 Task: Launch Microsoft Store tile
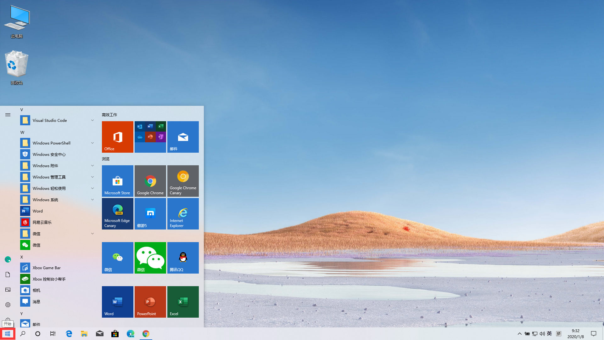(117, 181)
